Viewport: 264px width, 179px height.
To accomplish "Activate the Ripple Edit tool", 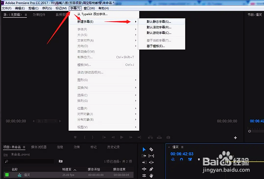I will [x=144, y=169].
